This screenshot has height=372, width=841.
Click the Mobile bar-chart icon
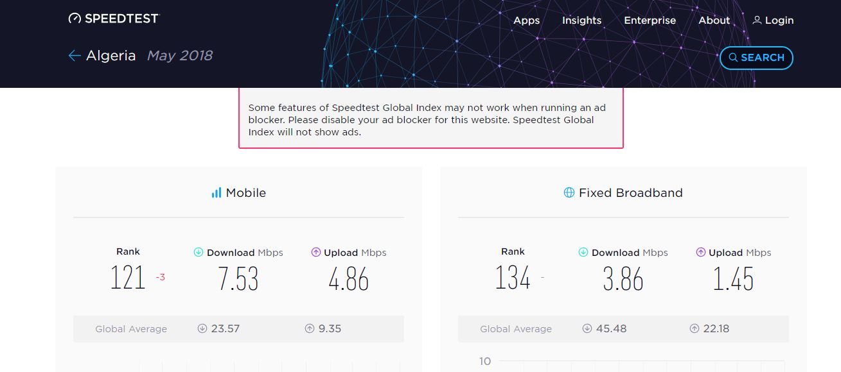click(216, 192)
